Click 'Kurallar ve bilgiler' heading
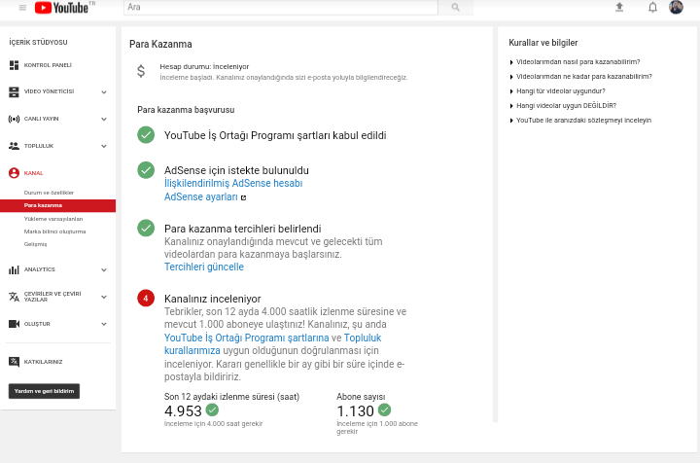Image resolution: width=700 pixels, height=463 pixels. pyautogui.click(x=543, y=43)
